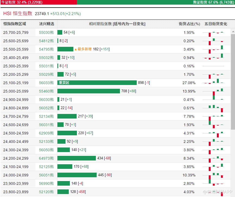Click the 898 [-1] contract count
The width and height of the screenshot is (235, 197).
144,83
